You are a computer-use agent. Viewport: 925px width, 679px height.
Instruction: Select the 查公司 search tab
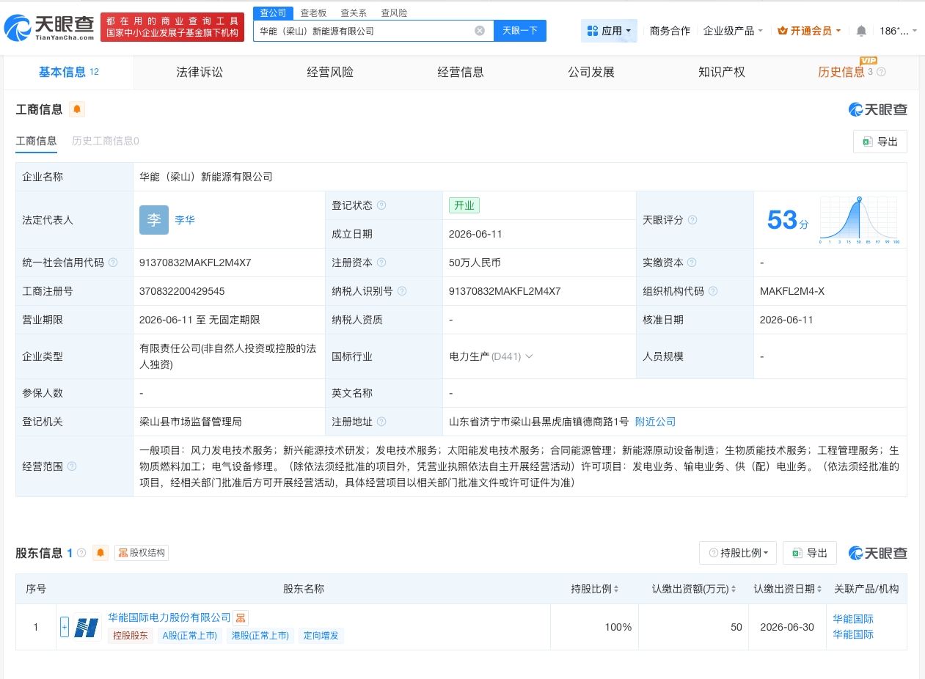pos(274,12)
